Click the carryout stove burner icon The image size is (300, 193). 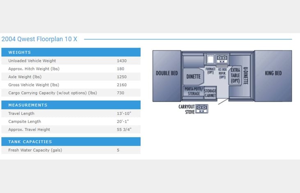click(x=202, y=109)
